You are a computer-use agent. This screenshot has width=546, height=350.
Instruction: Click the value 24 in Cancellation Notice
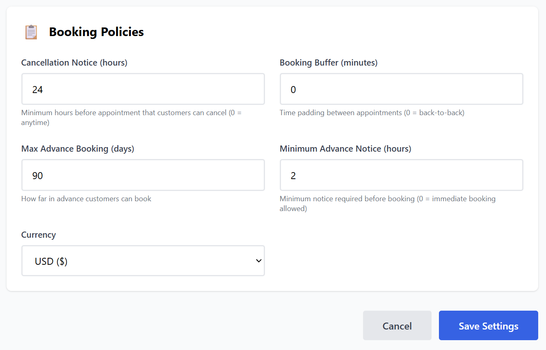(37, 90)
